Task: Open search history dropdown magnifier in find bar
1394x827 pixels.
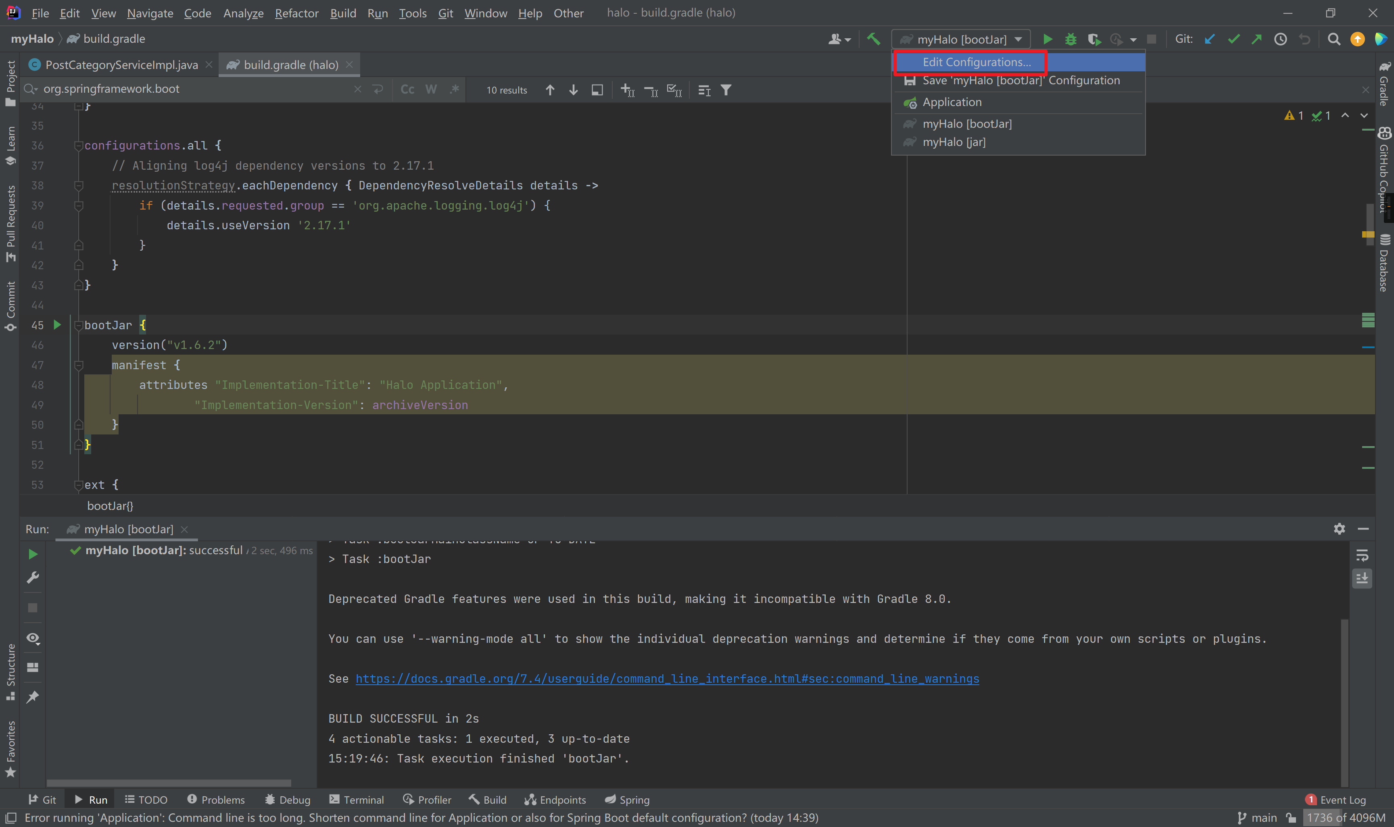Action: (31, 89)
